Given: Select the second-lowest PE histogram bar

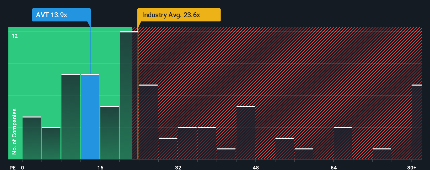Looking at the screenshot, I should [x=51, y=143].
